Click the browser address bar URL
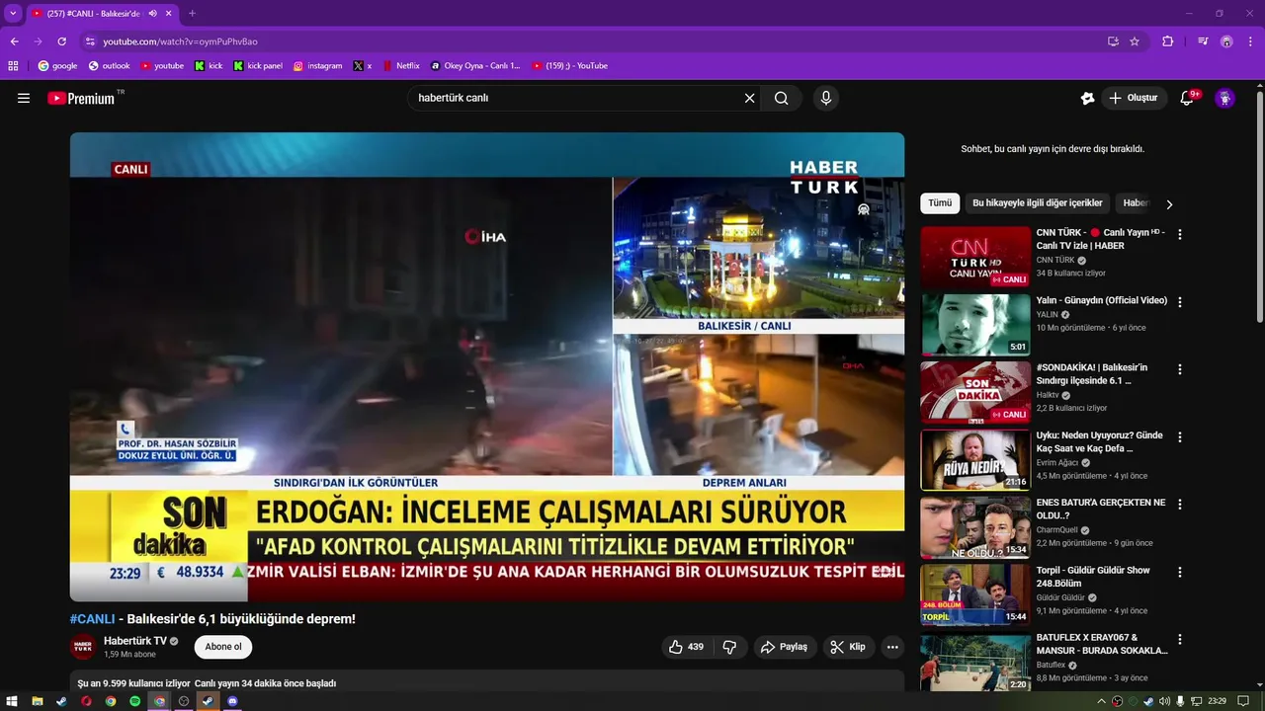 click(x=180, y=41)
